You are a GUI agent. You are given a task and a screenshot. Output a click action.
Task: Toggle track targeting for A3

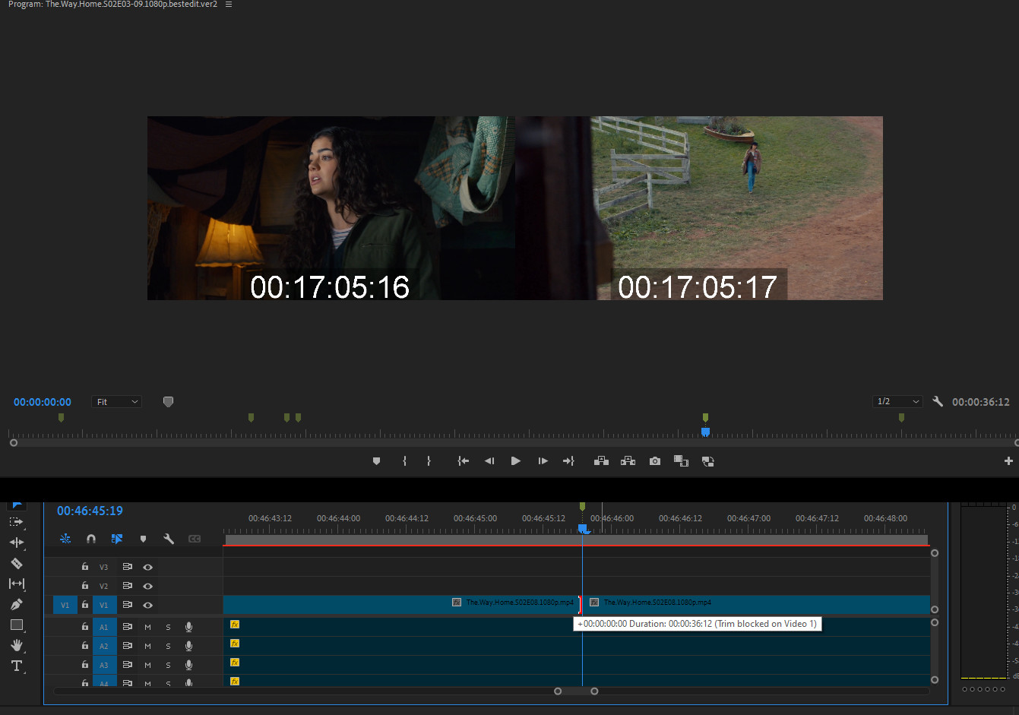click(x=104, y=666)
